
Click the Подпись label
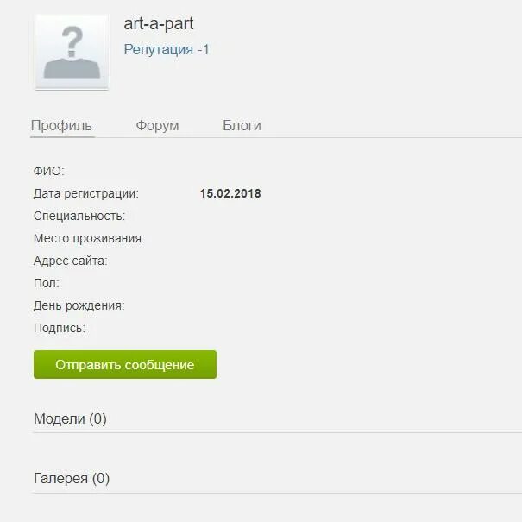point(60,328)
